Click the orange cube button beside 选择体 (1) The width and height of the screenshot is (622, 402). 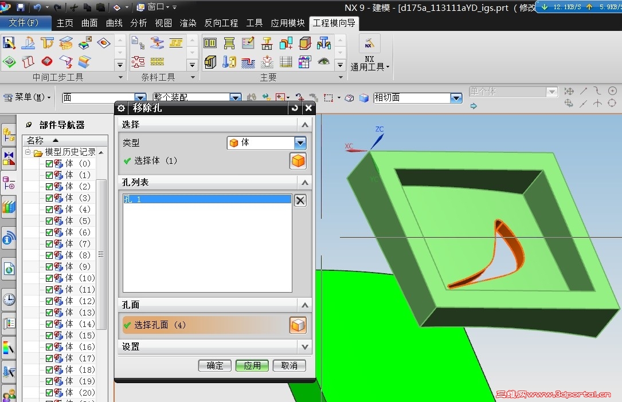pyautogui.click(x=298, y=161)
